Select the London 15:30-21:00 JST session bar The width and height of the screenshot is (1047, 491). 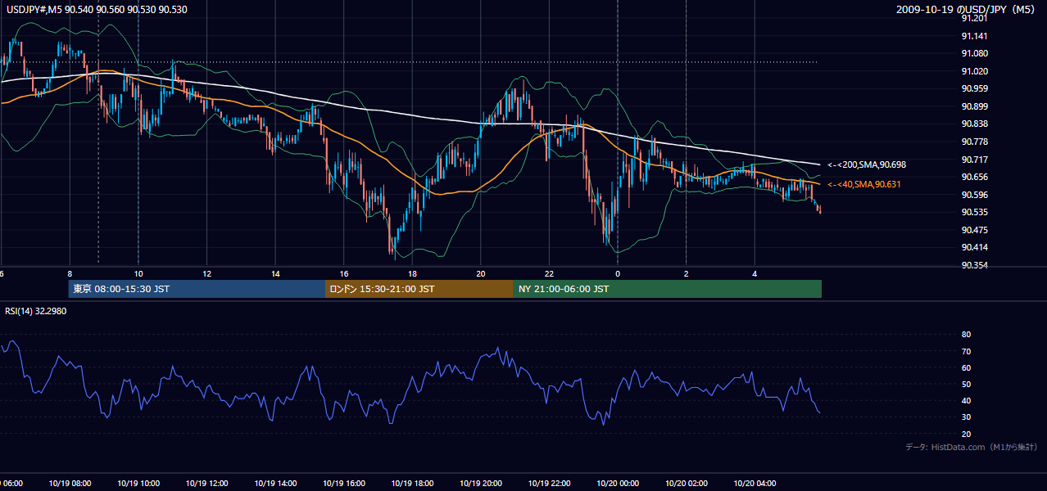[419, 289]
